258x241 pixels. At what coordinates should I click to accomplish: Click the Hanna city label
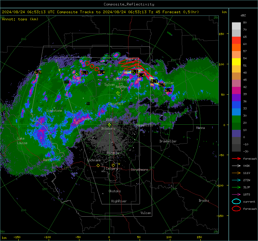(x=200, y=128)
